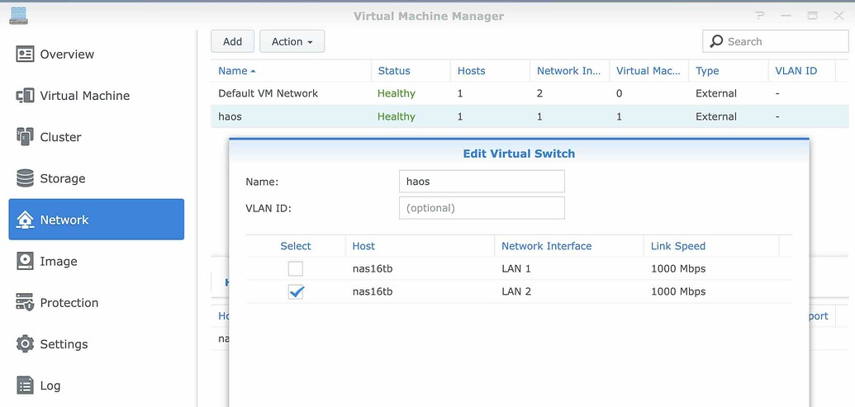Click the Status column header

[394, 71]
